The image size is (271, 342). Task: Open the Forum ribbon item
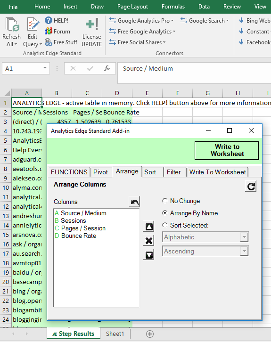pos(57,32)
